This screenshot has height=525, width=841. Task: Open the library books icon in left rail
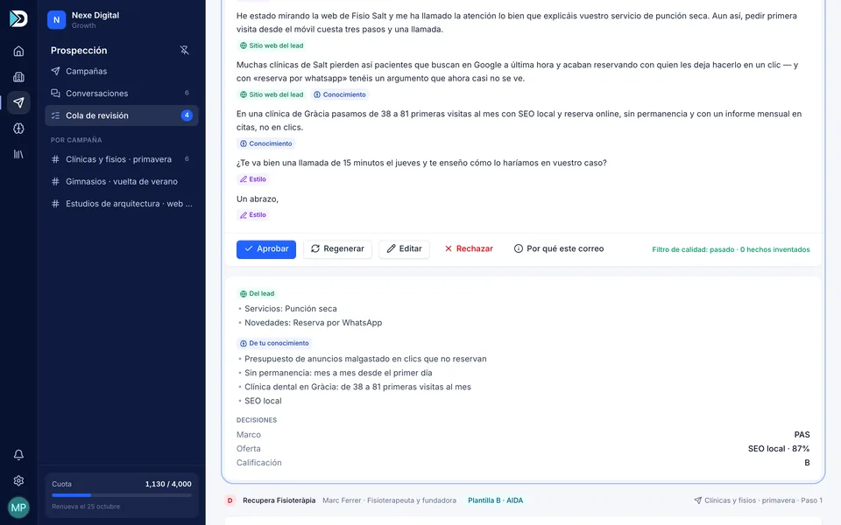(x=18, y=154)
